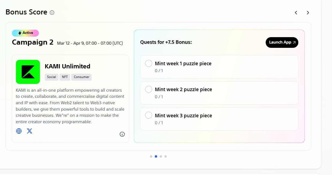Select the Social tag
Viewport: 332px width, 175px height.
point(51,77)
